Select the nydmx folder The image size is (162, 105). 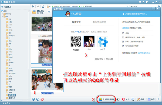coord(10,63)
